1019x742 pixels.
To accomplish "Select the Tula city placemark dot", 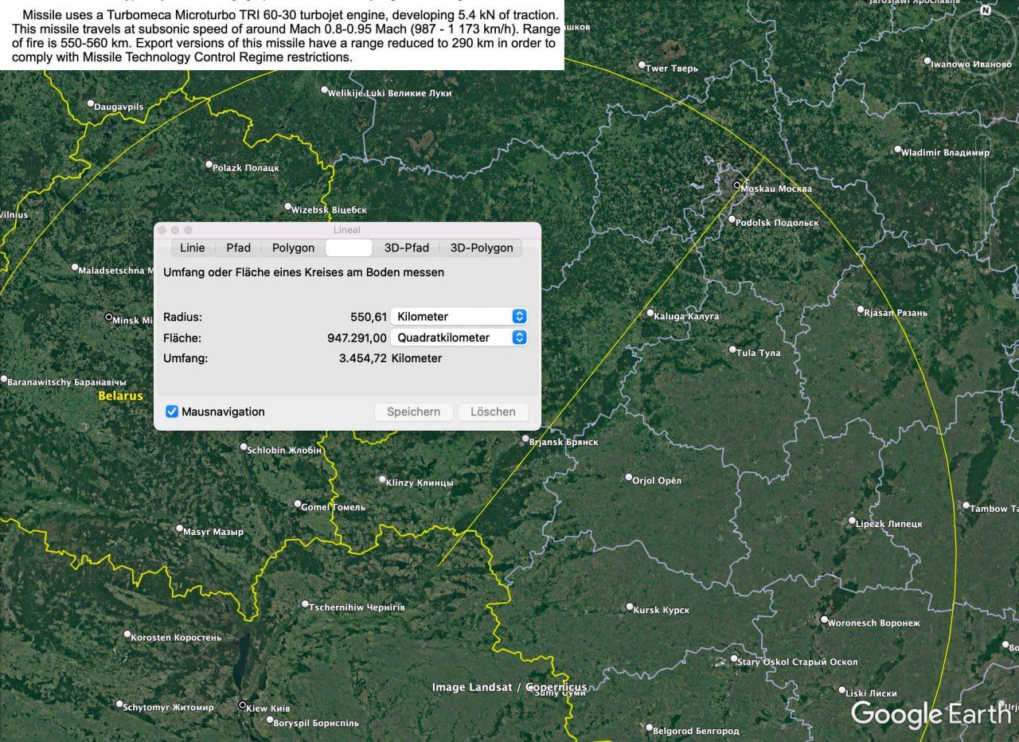I will [733, 350].
